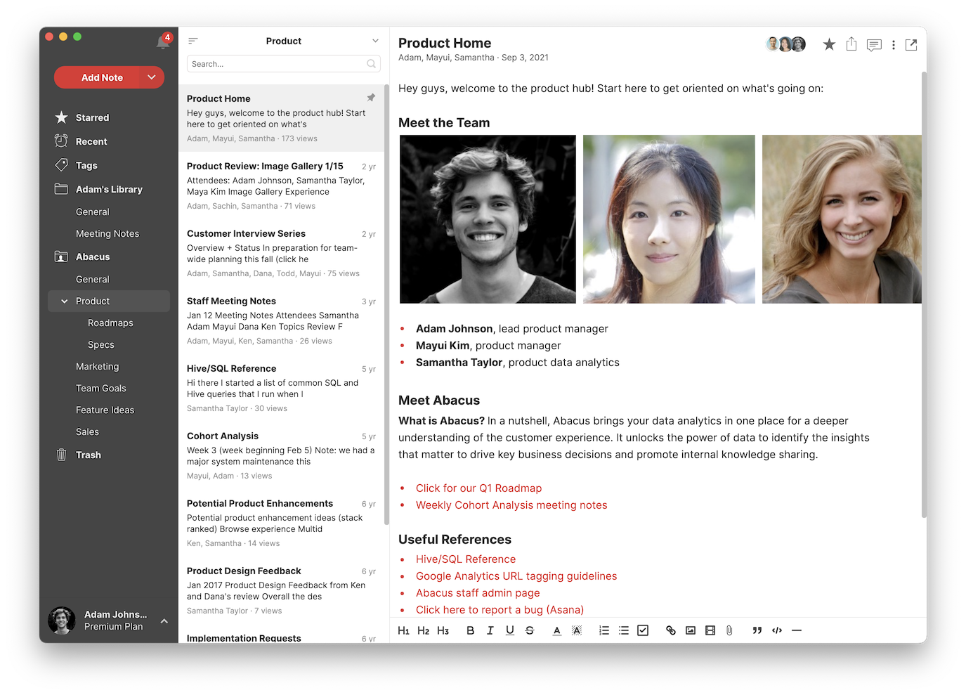
Task: Collapse the Product folder in sidebar
Action: 65,301
